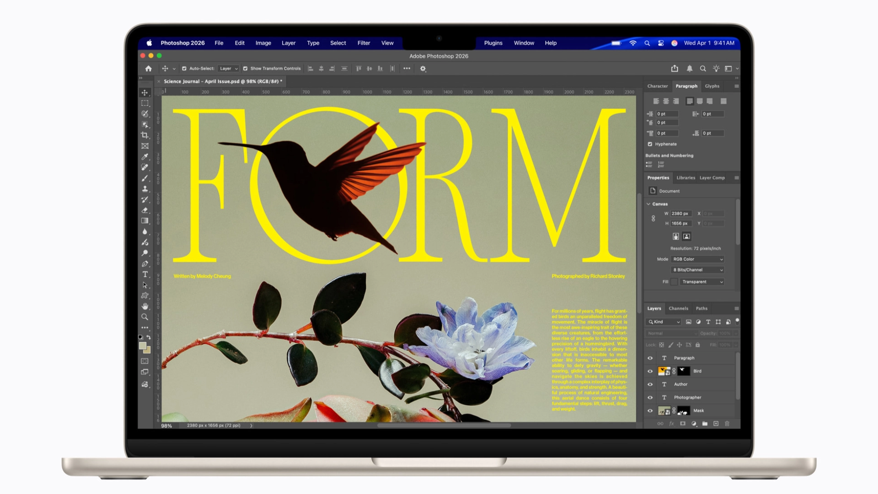This screenshot has width=878, height=494.
Task: Hide the Bird layer
Action: [650, 371]
